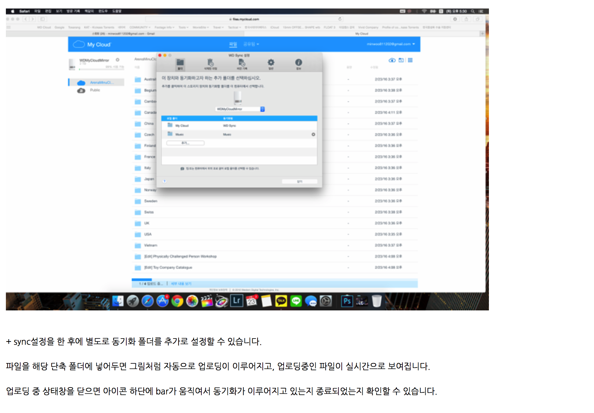Open the 책갈피 menu in menu bar
The image size is (594, 413).
point(89,11)
